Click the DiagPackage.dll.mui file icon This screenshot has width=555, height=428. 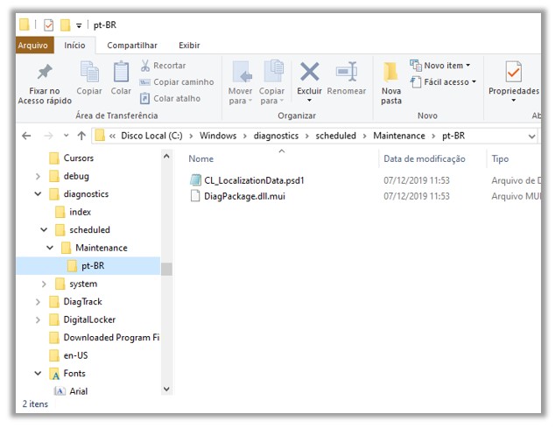(x=195, y=196)
